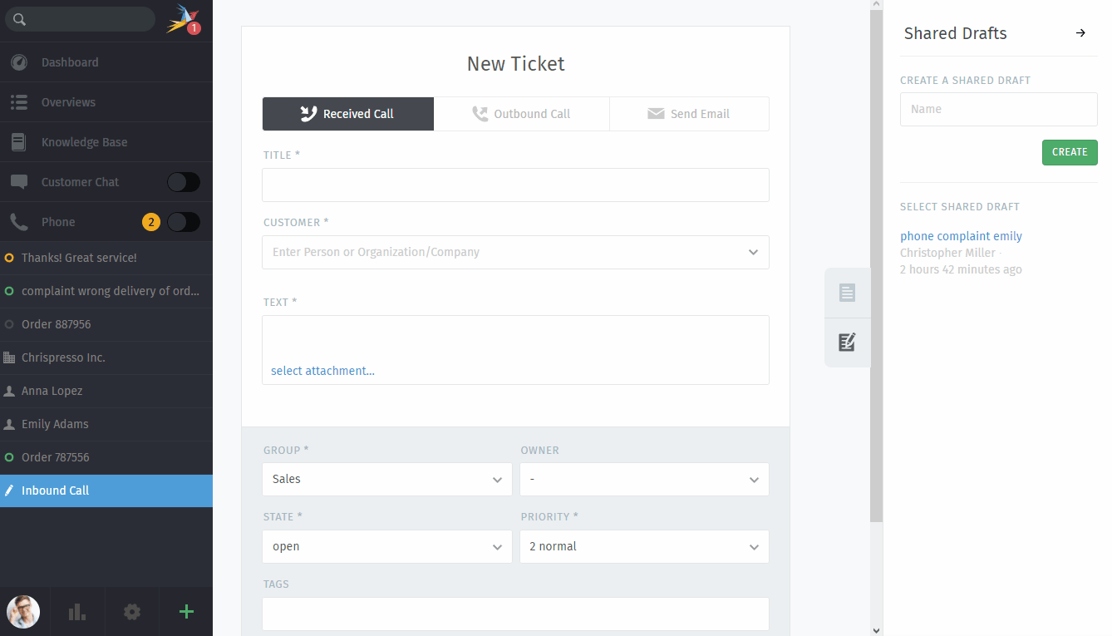The width and height of the screenshot is (1112, 636).
Task: Click the Title input field
Action: pos(515,185)
